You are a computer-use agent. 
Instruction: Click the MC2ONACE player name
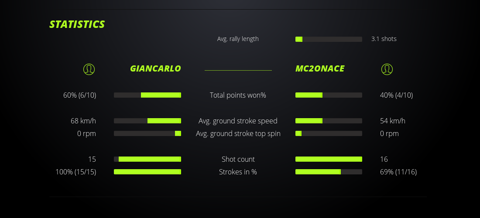(x=320, y=68)
